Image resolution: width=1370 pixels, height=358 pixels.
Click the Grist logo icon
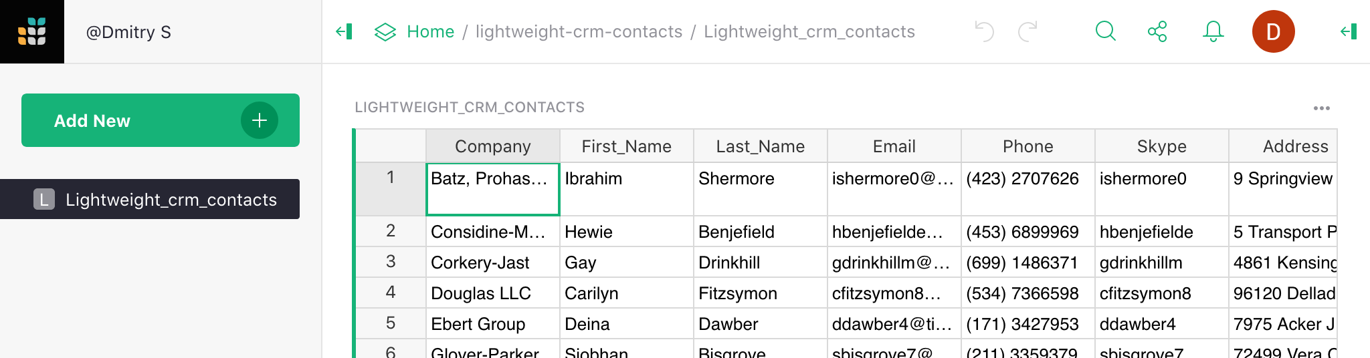[31, 31]
